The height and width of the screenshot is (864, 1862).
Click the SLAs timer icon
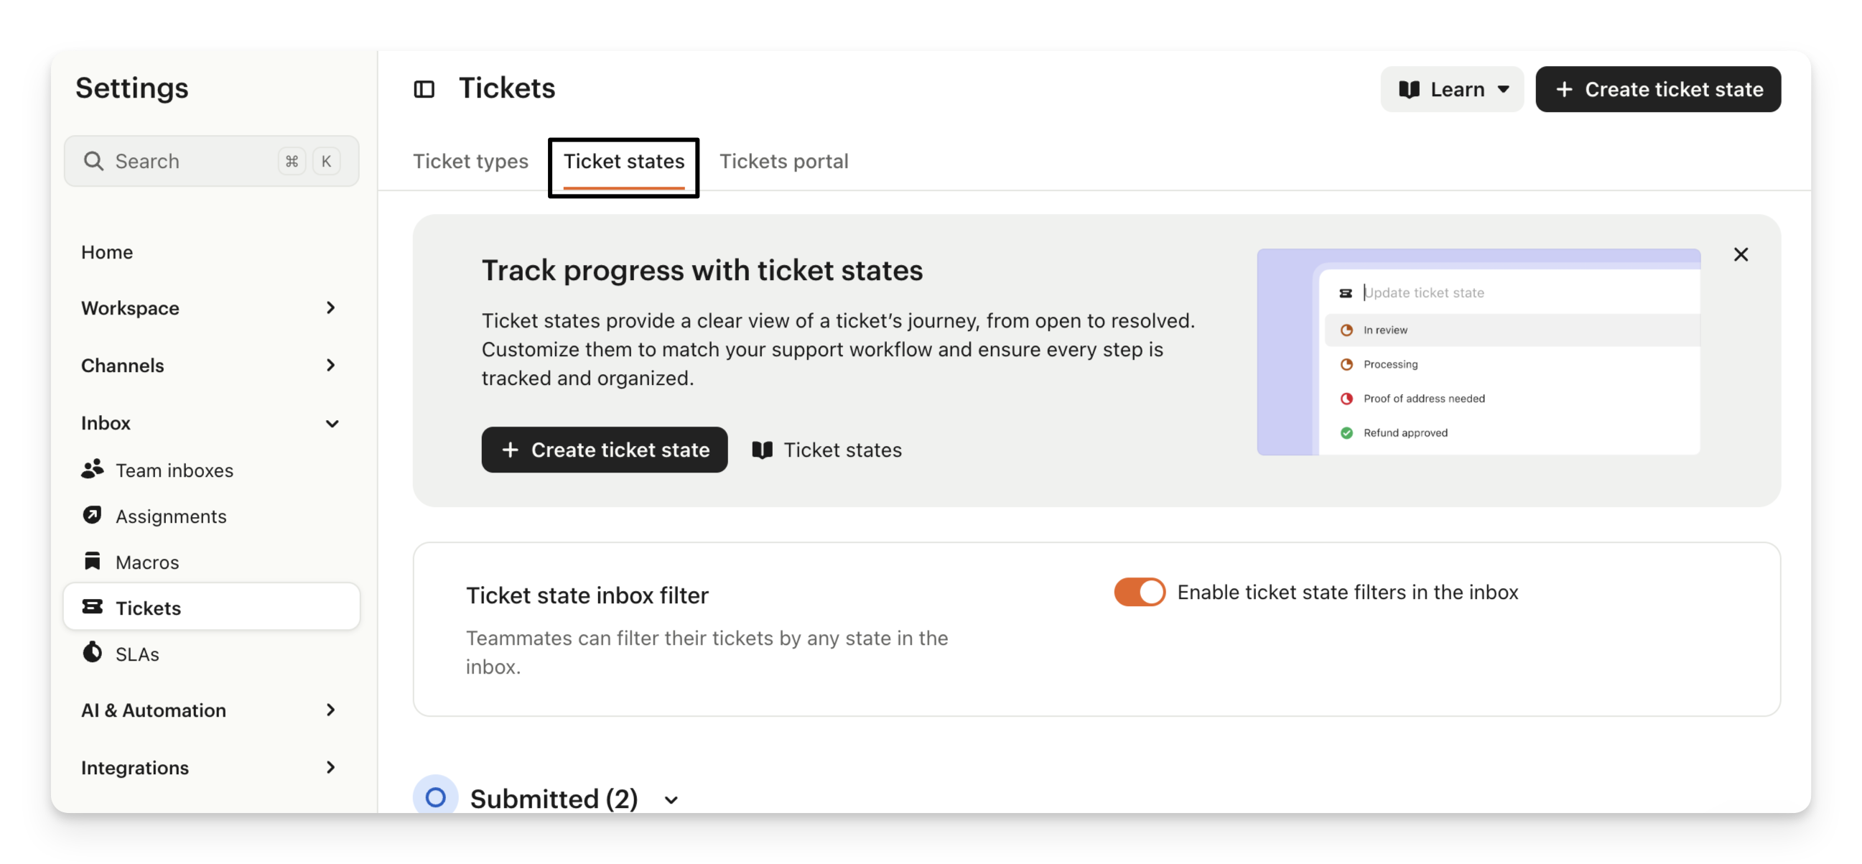click(92, 653)
